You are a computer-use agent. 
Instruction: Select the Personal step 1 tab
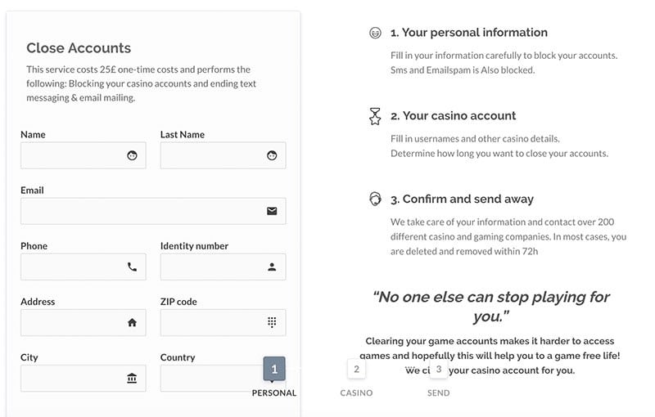tap(274, 370)
